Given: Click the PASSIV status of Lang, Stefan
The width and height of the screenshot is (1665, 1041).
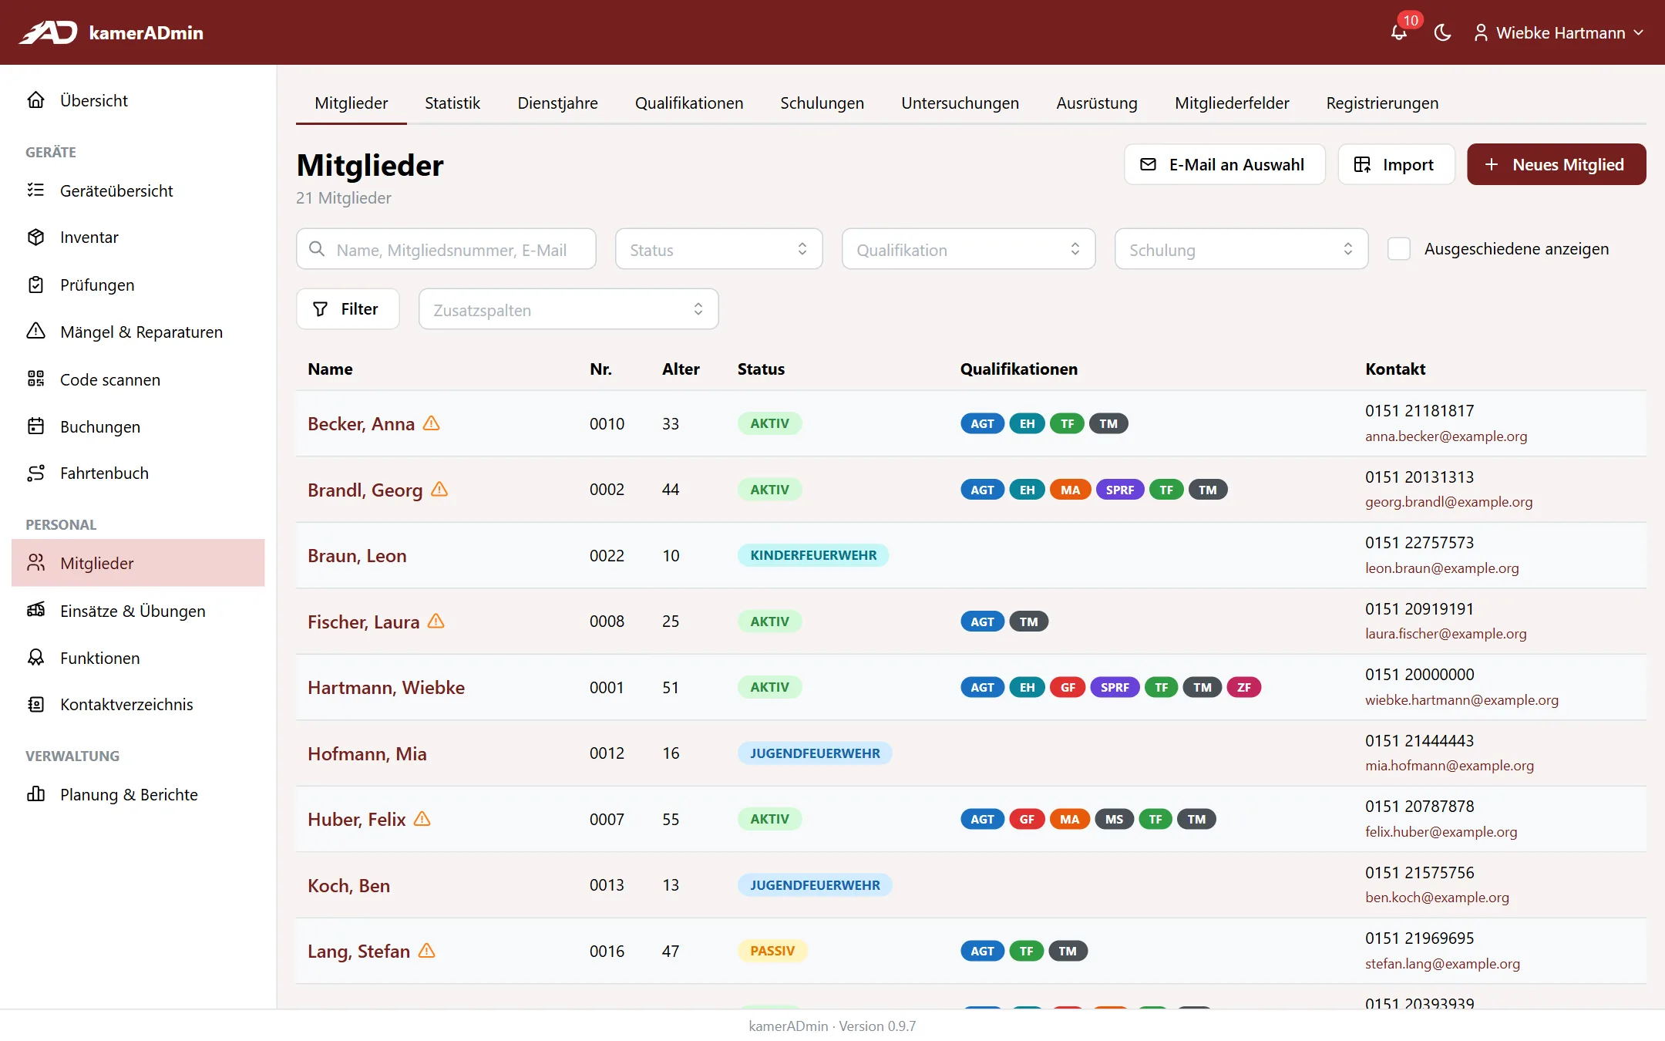Looking at the screenshot, I should 772,951.
